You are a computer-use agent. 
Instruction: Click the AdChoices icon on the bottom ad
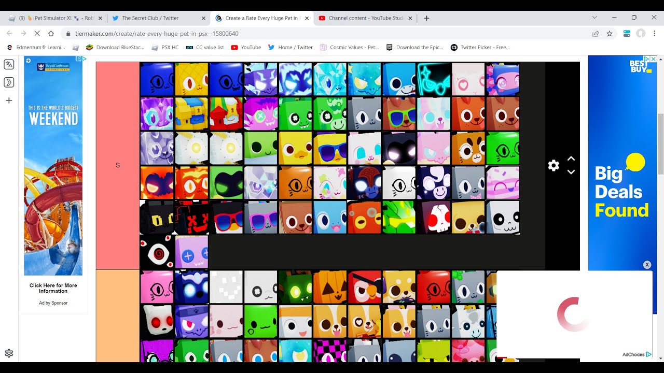pos(649,355)
